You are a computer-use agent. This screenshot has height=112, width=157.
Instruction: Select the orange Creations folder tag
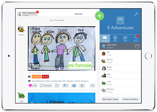(x=36, y=77)
